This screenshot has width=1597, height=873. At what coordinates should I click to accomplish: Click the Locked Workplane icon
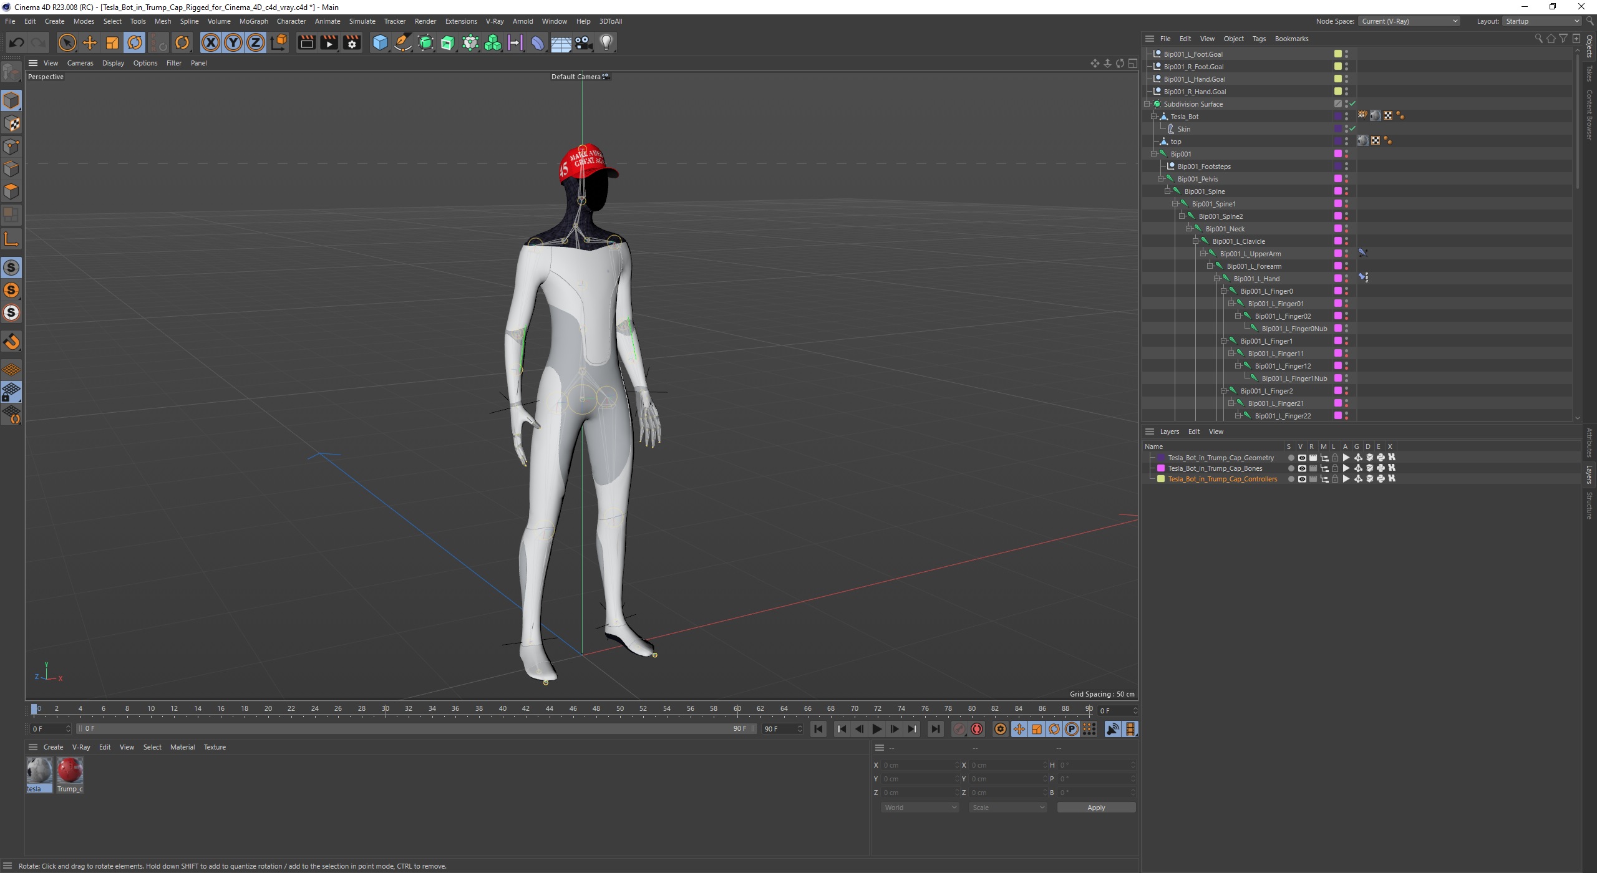point(11,392)
